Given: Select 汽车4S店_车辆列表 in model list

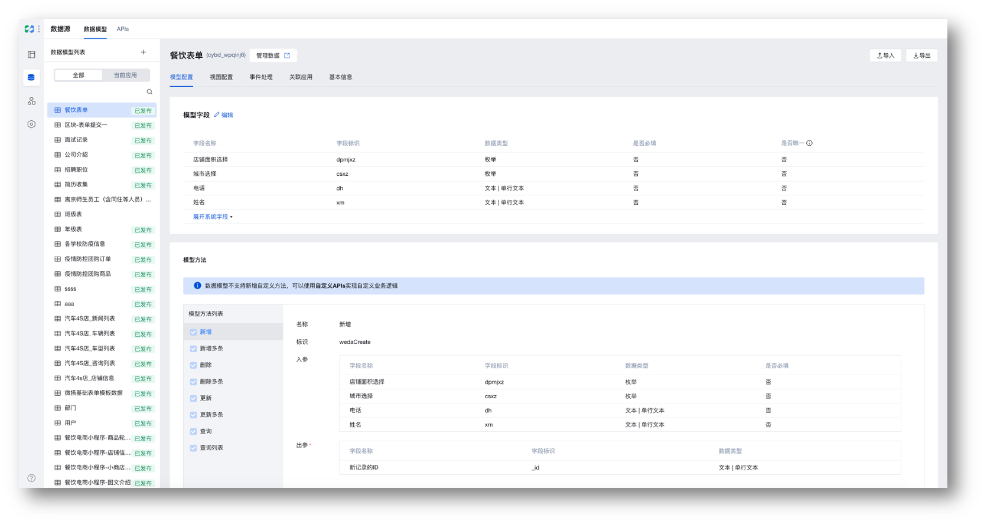Looking at the screenshot, I should [102, 334].
